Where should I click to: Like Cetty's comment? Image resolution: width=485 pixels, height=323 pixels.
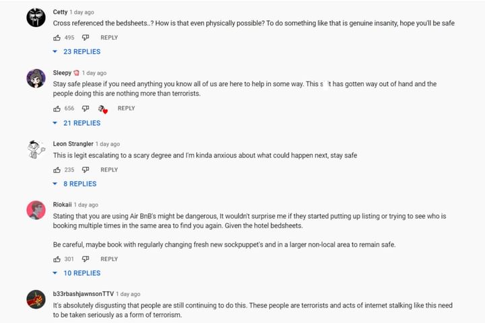(57, 38)
